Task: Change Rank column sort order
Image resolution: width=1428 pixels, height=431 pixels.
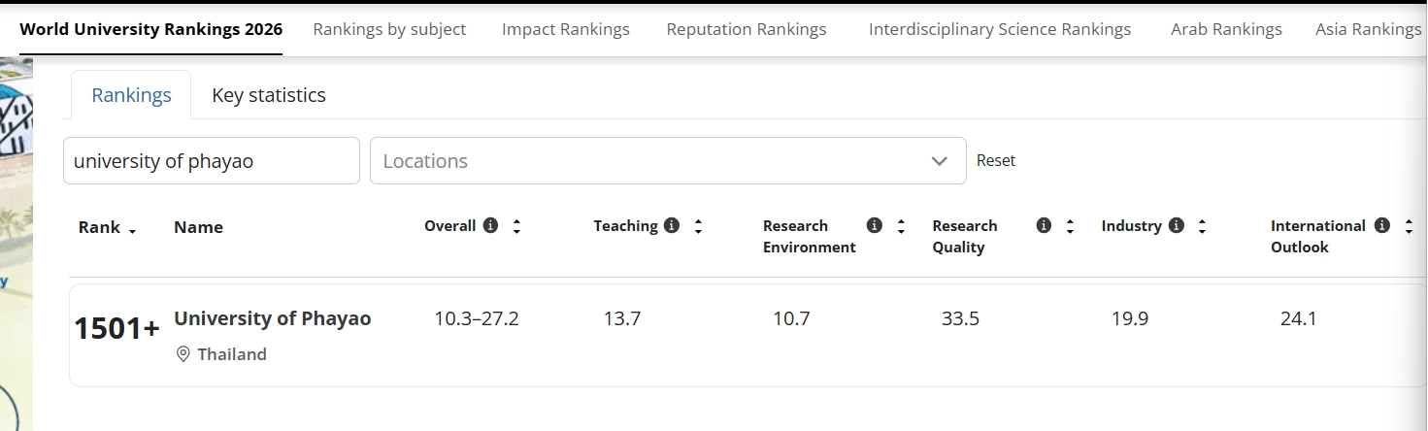Action: (x=132, y=229)
